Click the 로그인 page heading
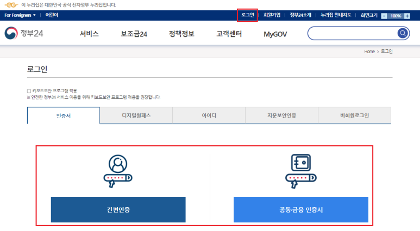This screenshot has width=420, height=231. click(x=37, y=69)
